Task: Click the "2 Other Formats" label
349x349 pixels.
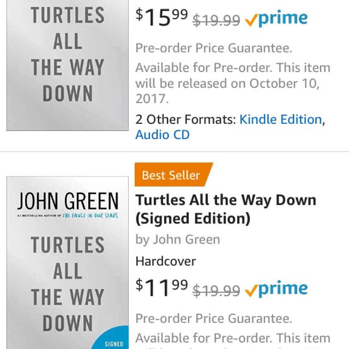Action: (x=186, y=120)
